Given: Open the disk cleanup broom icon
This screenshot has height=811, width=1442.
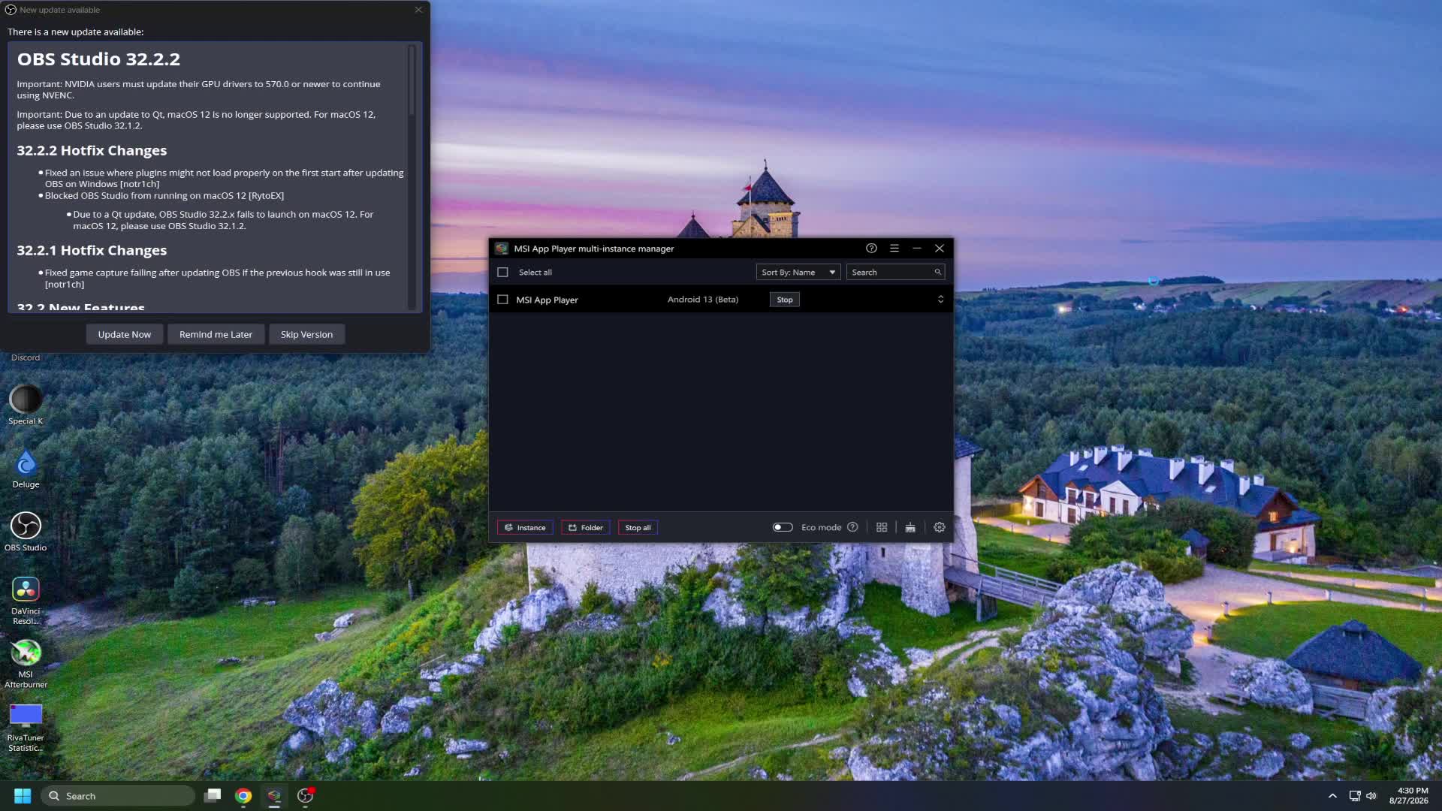Looking at the screenshot, I should 910,528.
